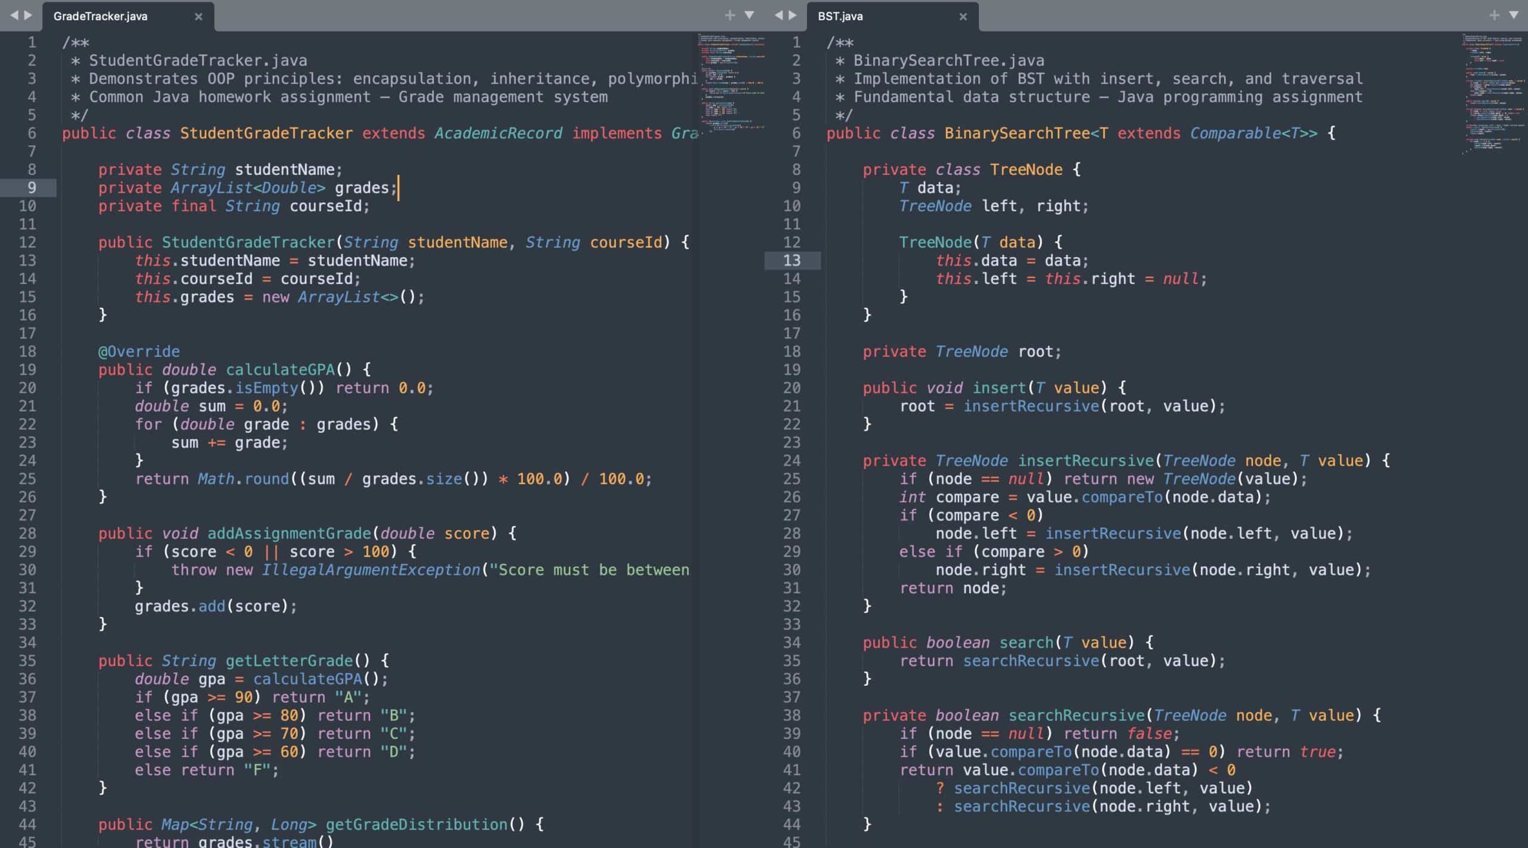
Task: Click right pane's next-tab forward arrow
Action: [793, 16]
